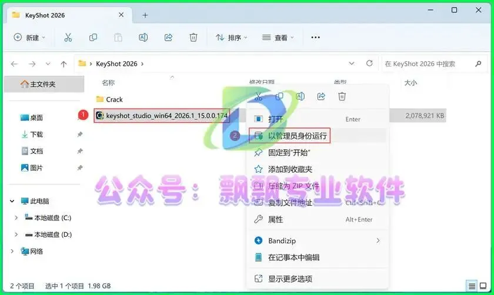
Task: Choose 固定到"开始" from context menu
Action: click(317, 153)
